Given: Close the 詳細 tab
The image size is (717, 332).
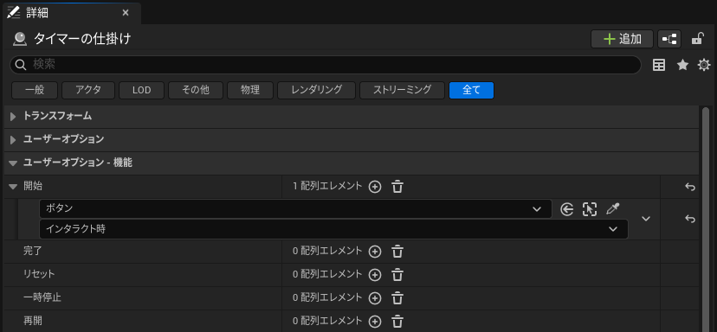Looking at the screenshot, I should (126, 13).
